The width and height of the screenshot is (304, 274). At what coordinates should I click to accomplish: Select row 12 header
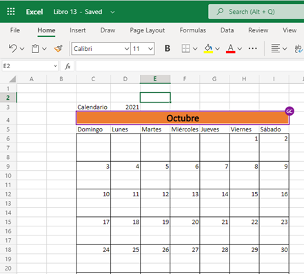pos(8,194)
